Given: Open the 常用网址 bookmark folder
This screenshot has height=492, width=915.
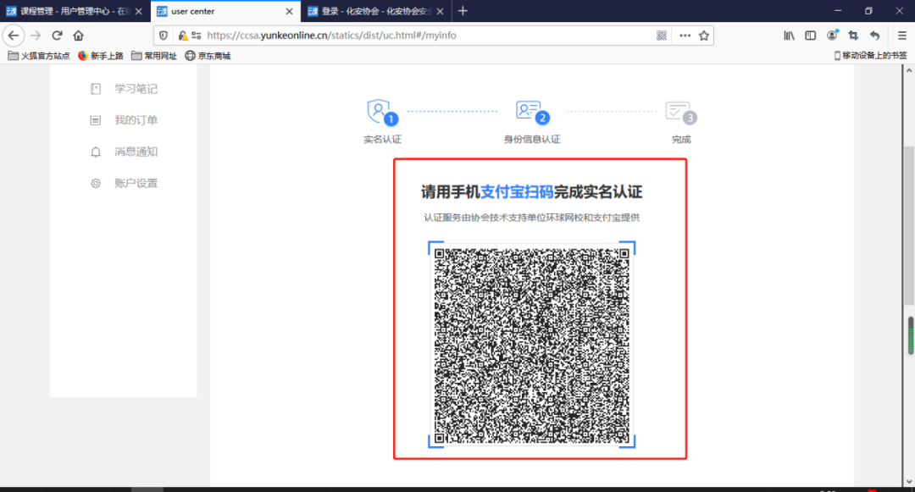Looking at the screenshot, I should (154, 56).
